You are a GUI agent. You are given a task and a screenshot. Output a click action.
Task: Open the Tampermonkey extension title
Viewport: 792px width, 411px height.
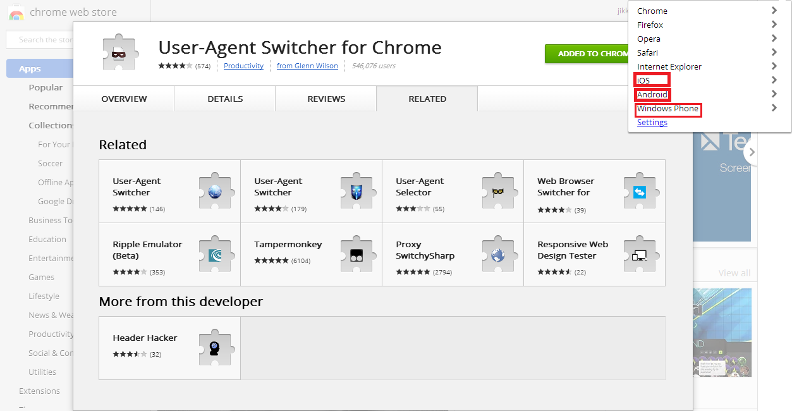pyautogui.click(x=288, y=244)
